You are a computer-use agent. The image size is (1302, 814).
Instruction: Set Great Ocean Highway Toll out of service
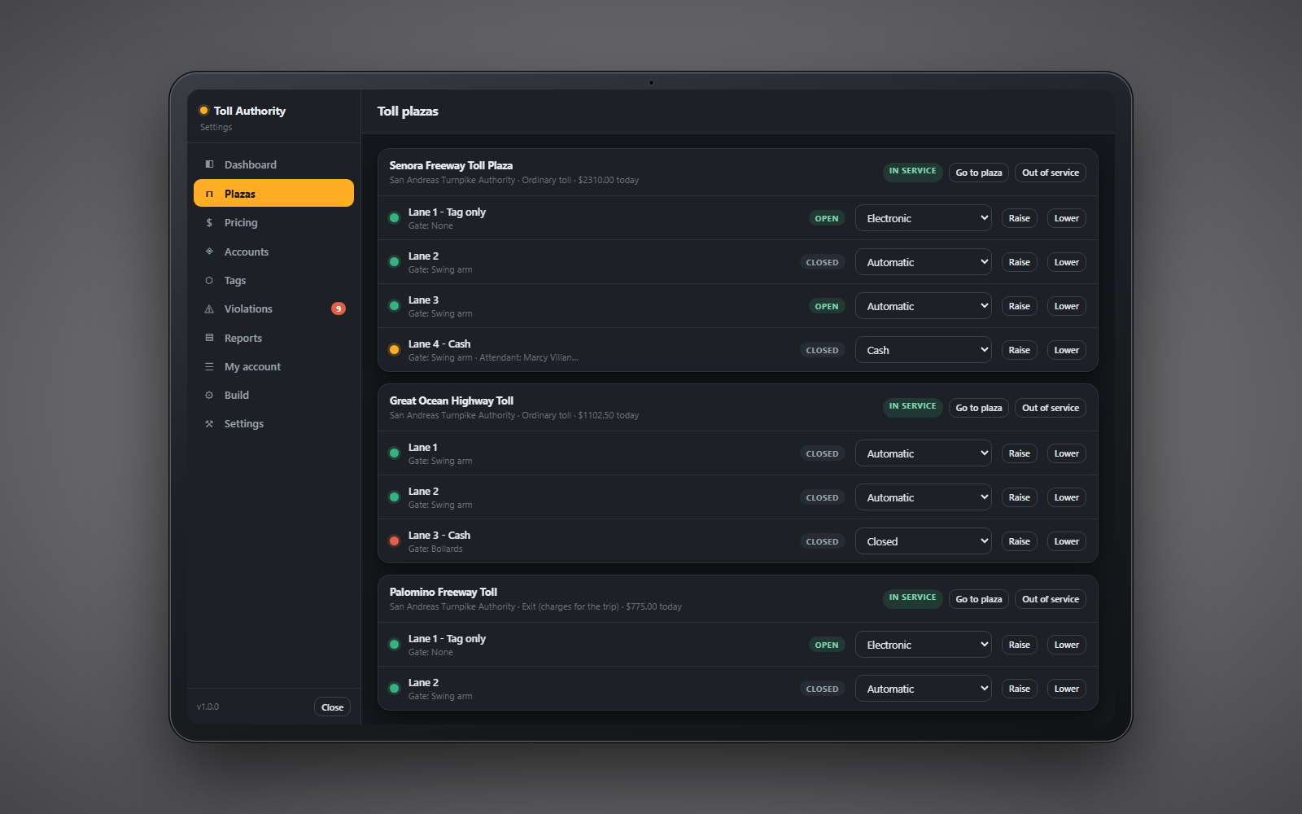pos(1051,408)
